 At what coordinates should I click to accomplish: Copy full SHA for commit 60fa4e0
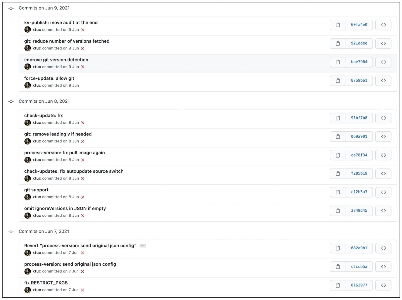pyautogui.click(x=338, y=25)
